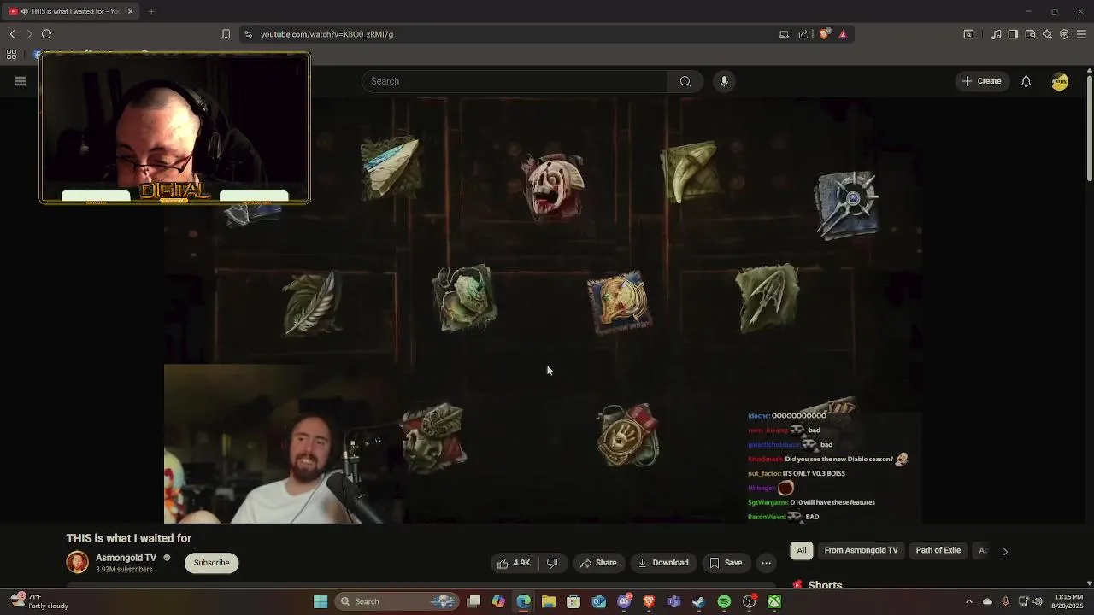Open Spotify from the taskbar
The image size is (1094, 615).
(x=724, y=601)
